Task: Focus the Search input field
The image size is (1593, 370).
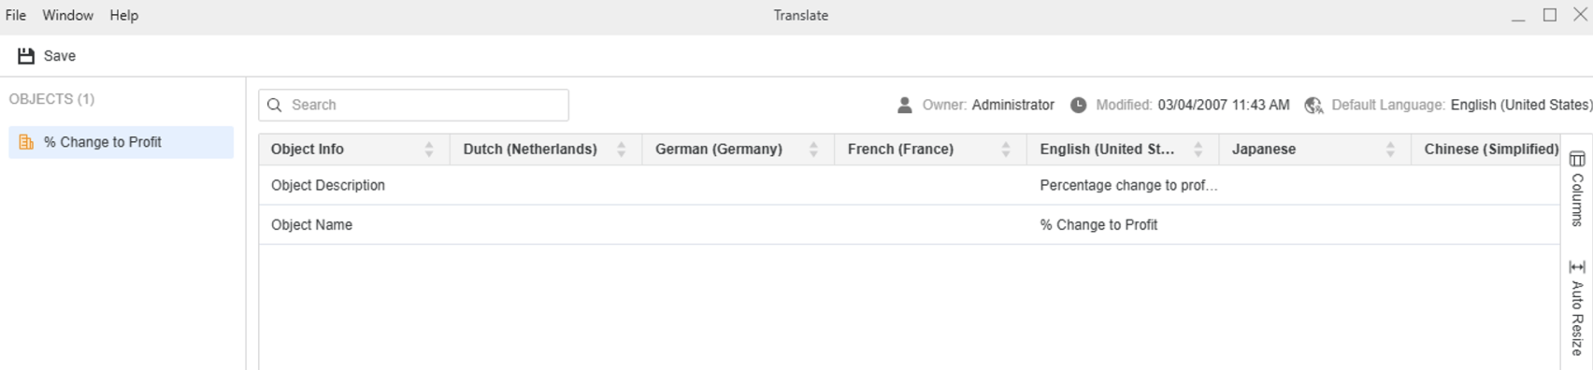Action: tap(413, 105)
